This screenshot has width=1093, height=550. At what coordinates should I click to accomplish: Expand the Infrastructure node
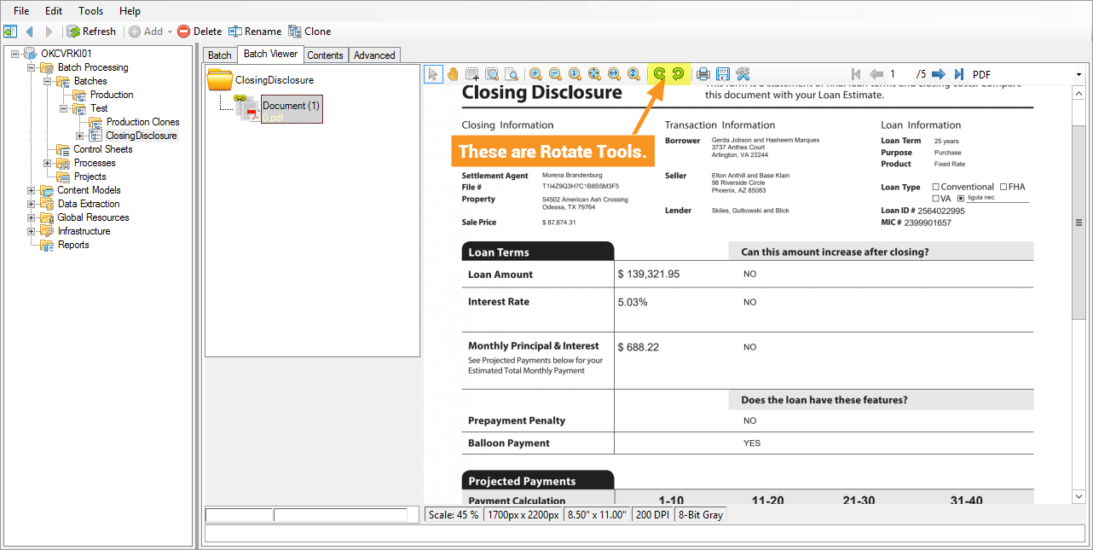32,231
